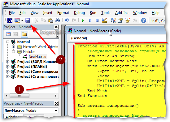Click the Break pause icon in toolbar

pyautogui.click(x=90, y=20)
